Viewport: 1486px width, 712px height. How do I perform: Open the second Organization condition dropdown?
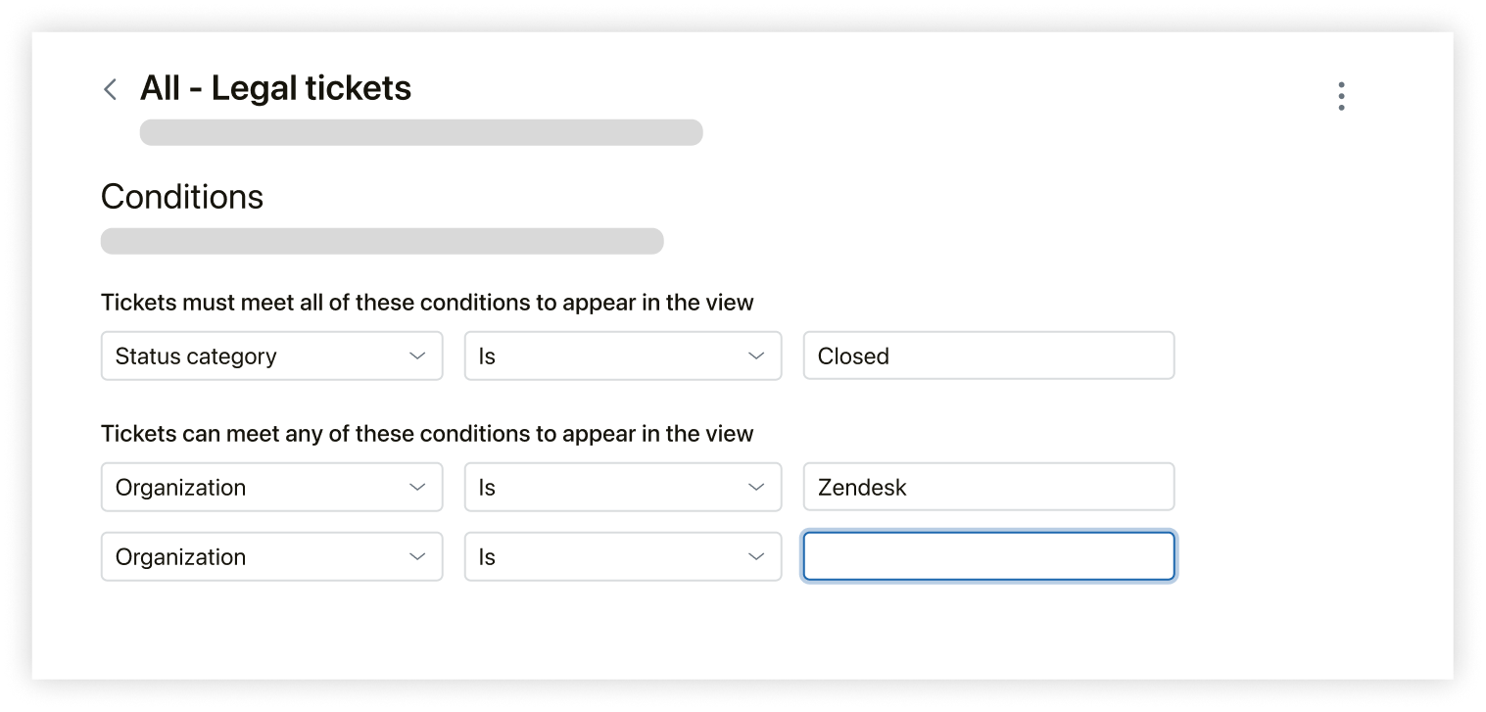[271, 556]
